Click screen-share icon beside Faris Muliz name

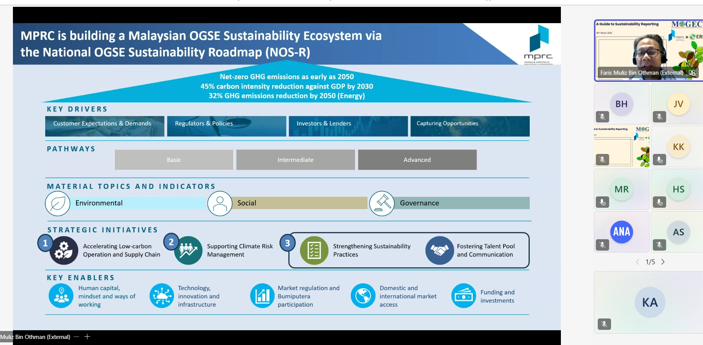click(692, 73)
